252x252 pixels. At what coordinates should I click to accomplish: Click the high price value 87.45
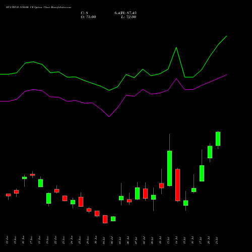pos(132,13)
